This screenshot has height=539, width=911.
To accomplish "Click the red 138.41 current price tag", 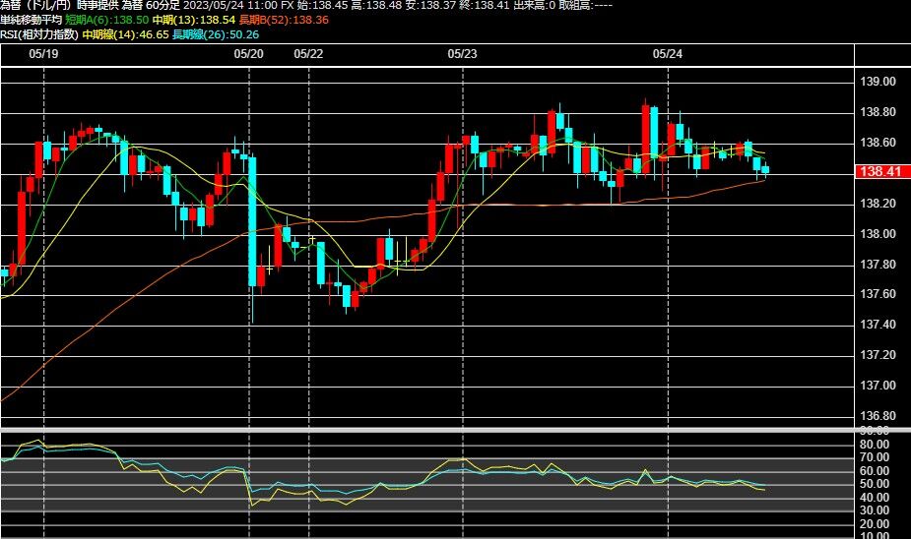I will (882, 171).
